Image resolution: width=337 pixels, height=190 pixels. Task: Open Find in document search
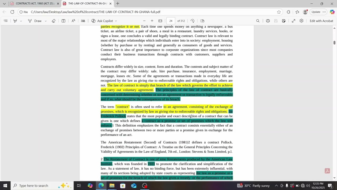click(x=258, y=21)
